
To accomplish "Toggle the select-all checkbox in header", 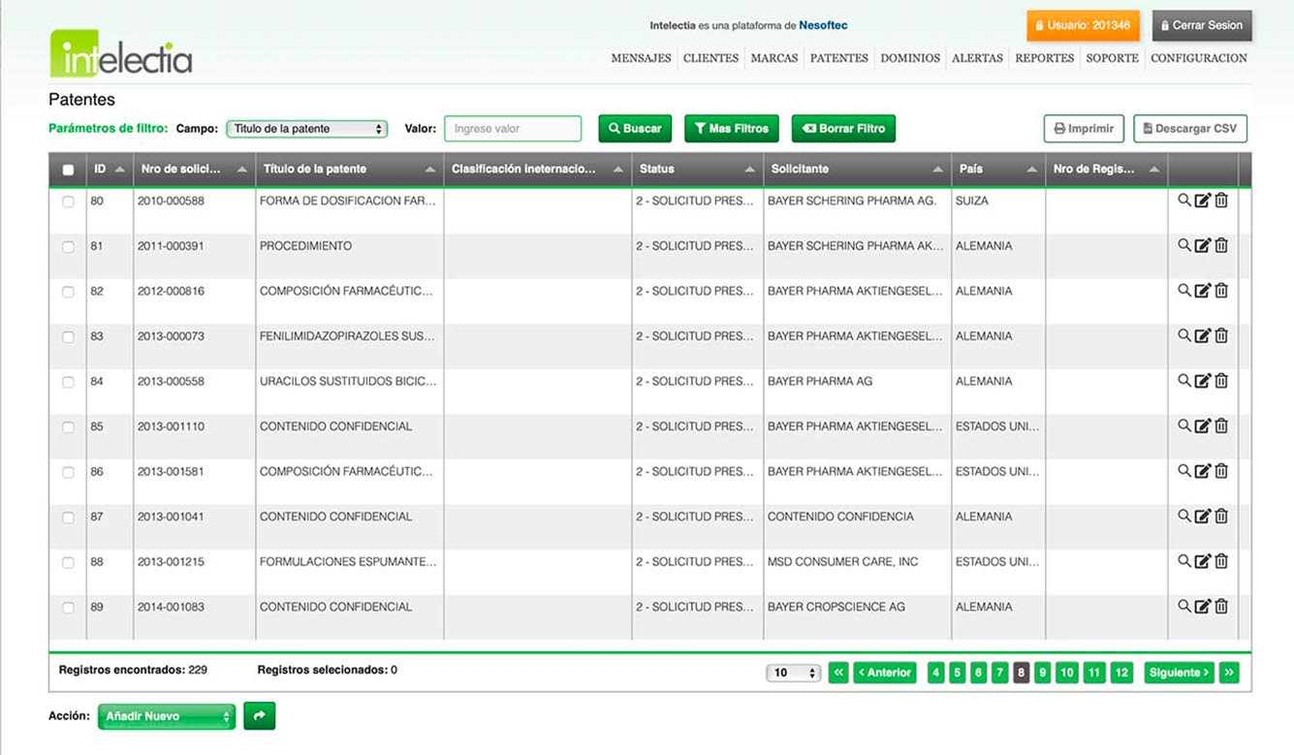I will [x=68, y=170].
